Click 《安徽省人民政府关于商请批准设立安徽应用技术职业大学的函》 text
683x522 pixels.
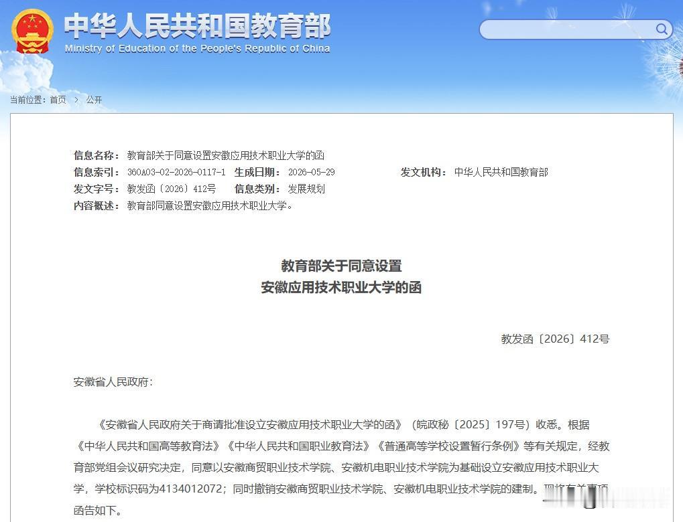[x=251, y=424]
